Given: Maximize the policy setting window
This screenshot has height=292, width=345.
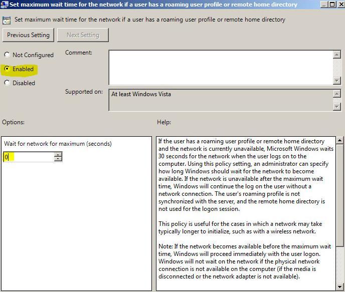Looking at the screenshot, I should 332,4.
